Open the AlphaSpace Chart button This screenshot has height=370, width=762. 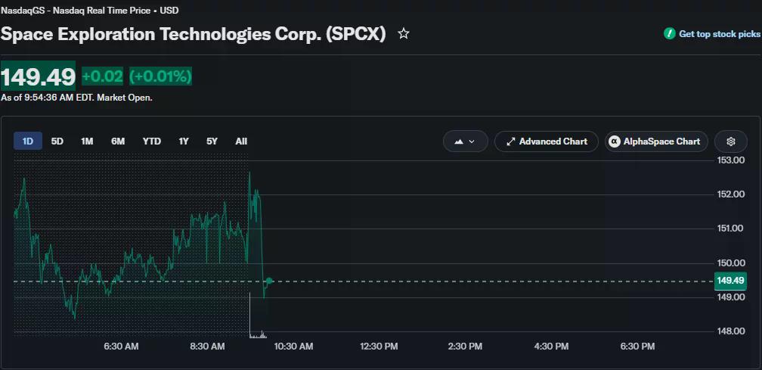[x=656, y=141]
